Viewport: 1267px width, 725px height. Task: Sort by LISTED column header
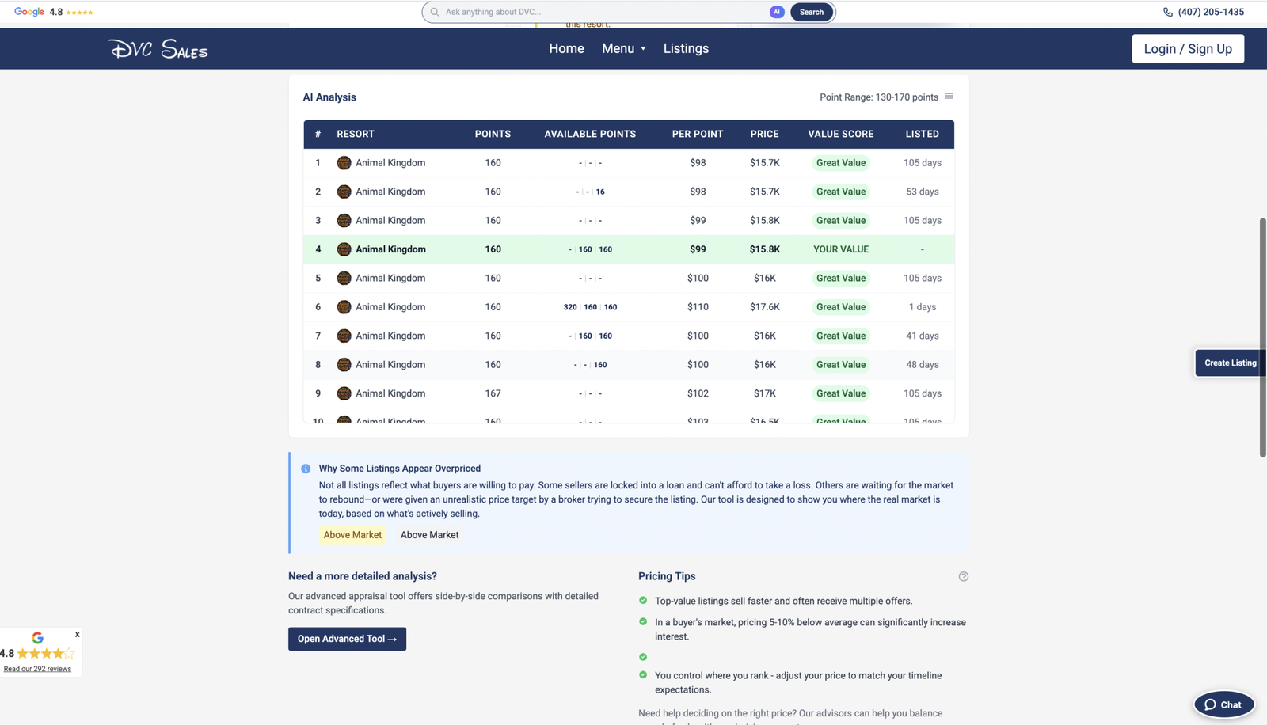(923, 134)
